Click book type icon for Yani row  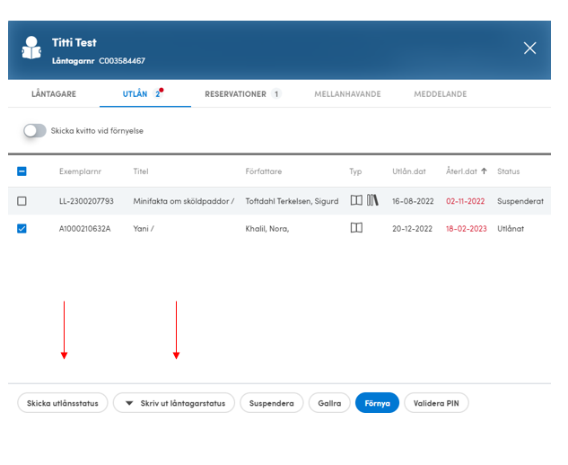(356, 228)
